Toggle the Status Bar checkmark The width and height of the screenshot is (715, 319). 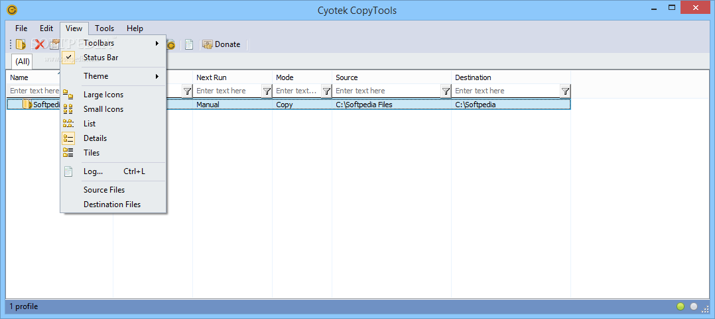tap(68, 58)
